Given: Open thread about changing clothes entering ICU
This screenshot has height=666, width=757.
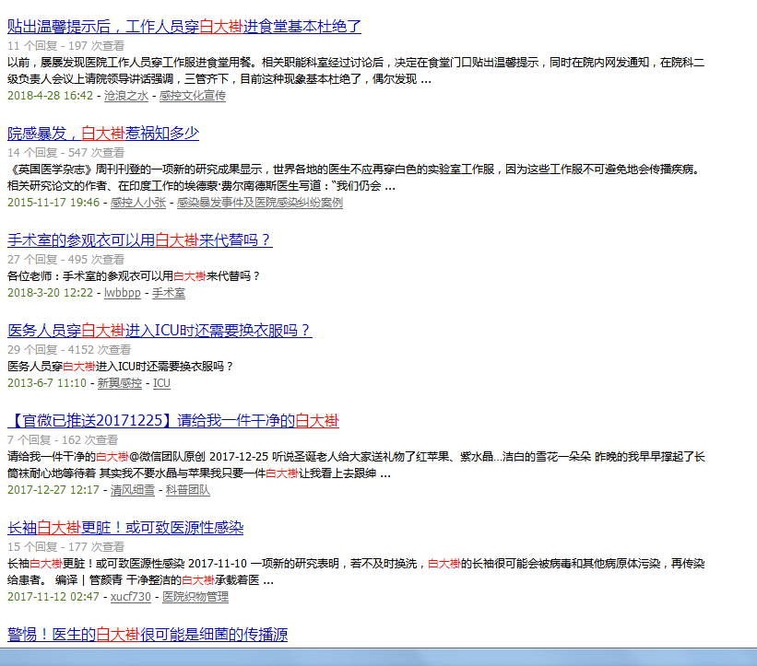Looking at the screenshot, I should click(x=161, y=329).
